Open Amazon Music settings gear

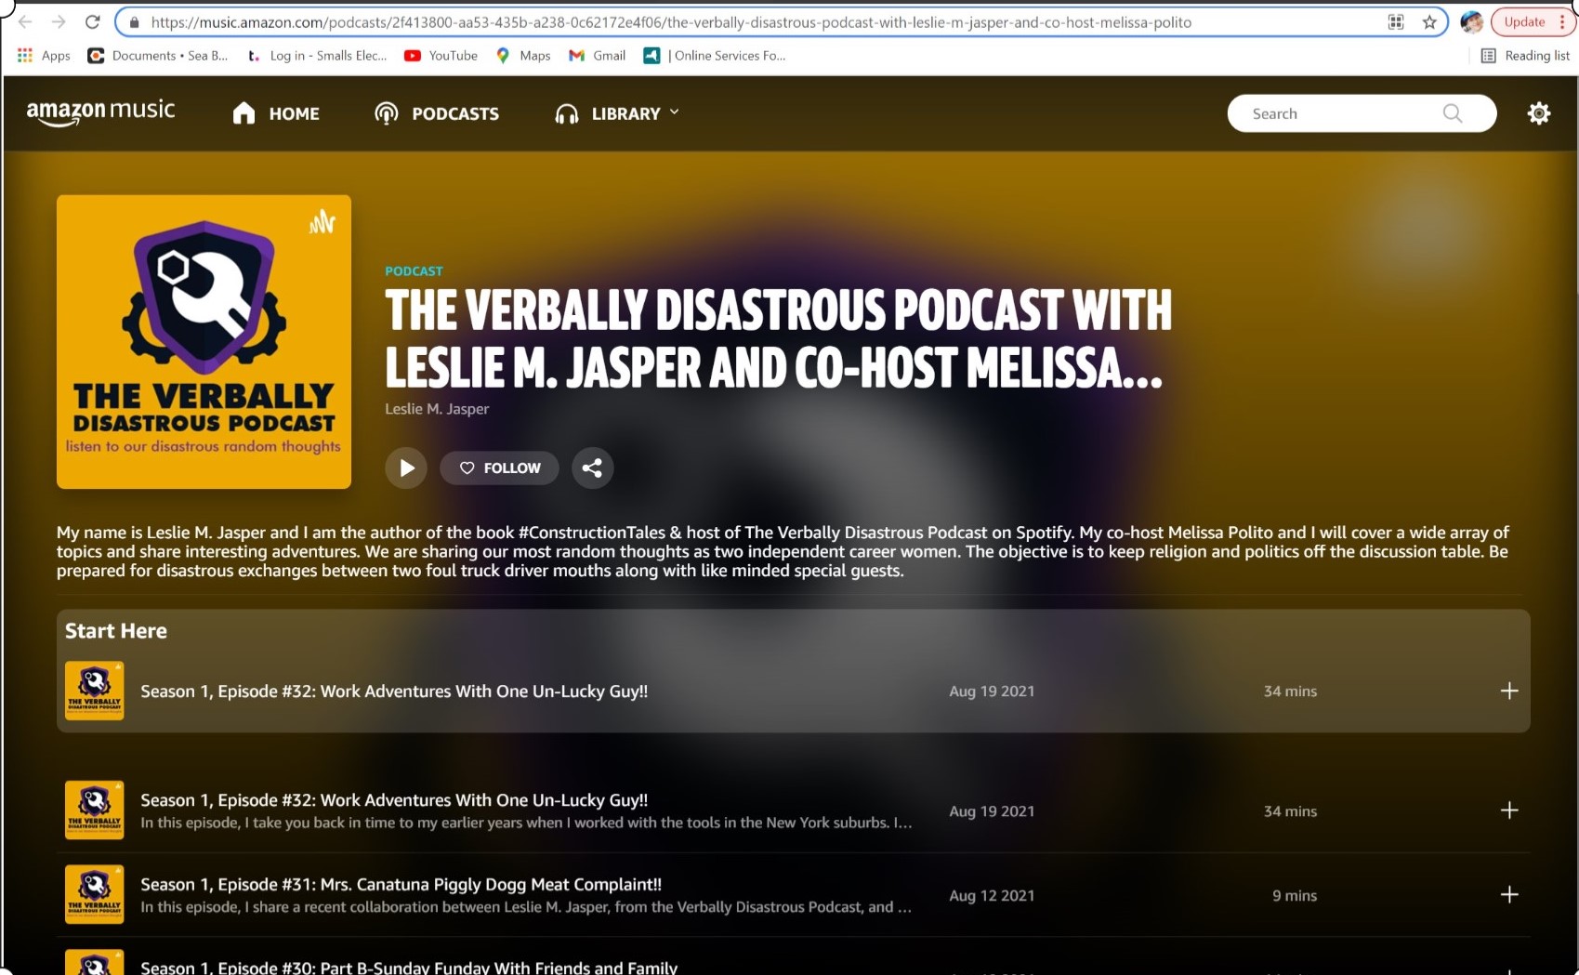click(1538, 113)
